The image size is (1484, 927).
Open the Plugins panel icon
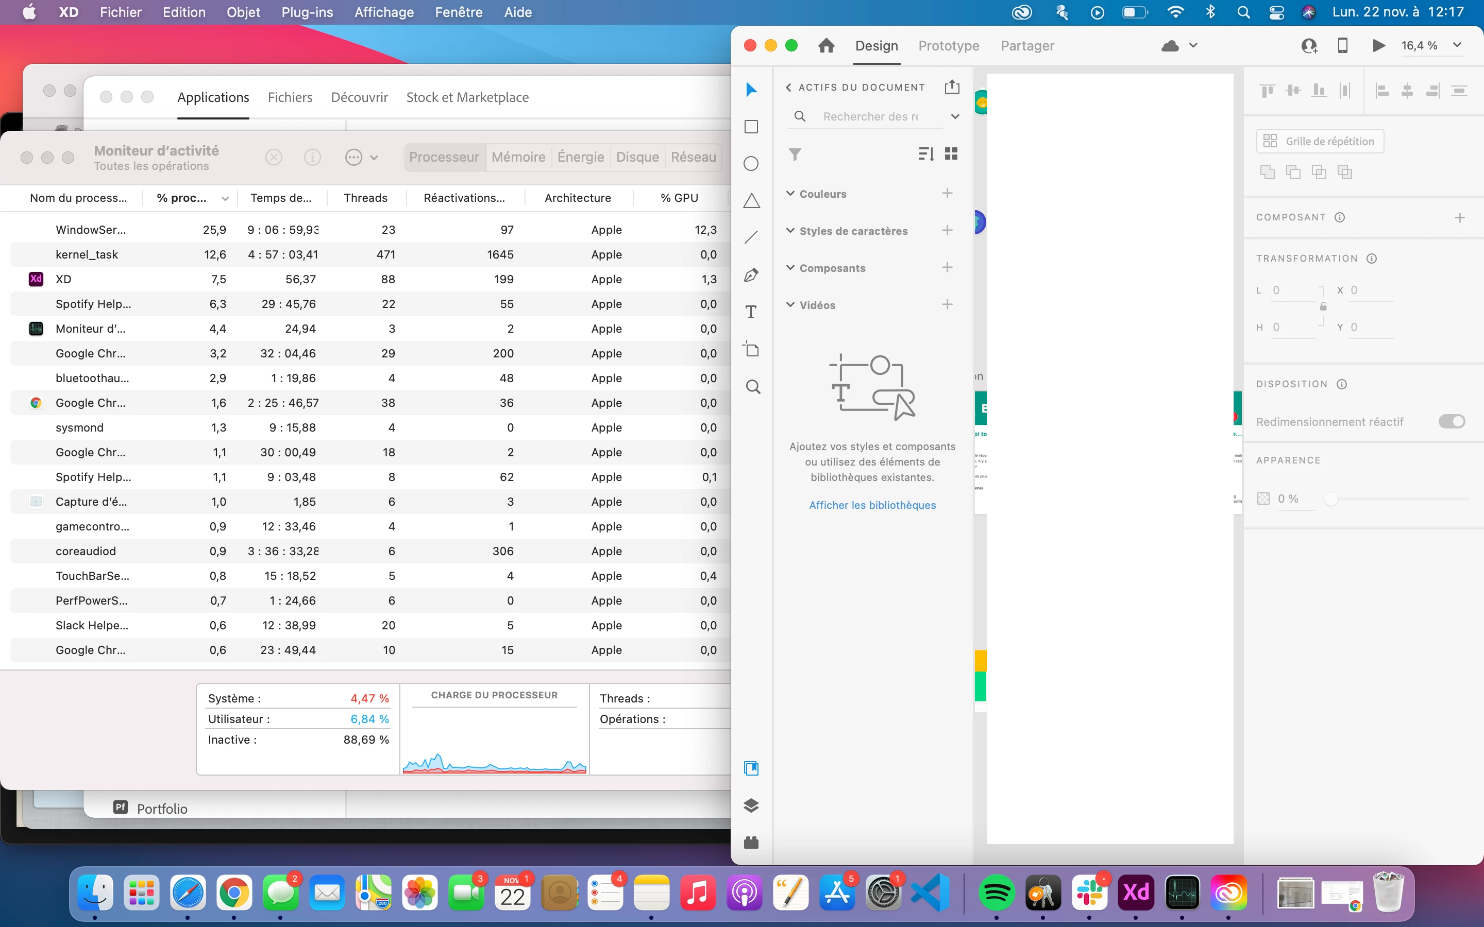pos(751,843)
